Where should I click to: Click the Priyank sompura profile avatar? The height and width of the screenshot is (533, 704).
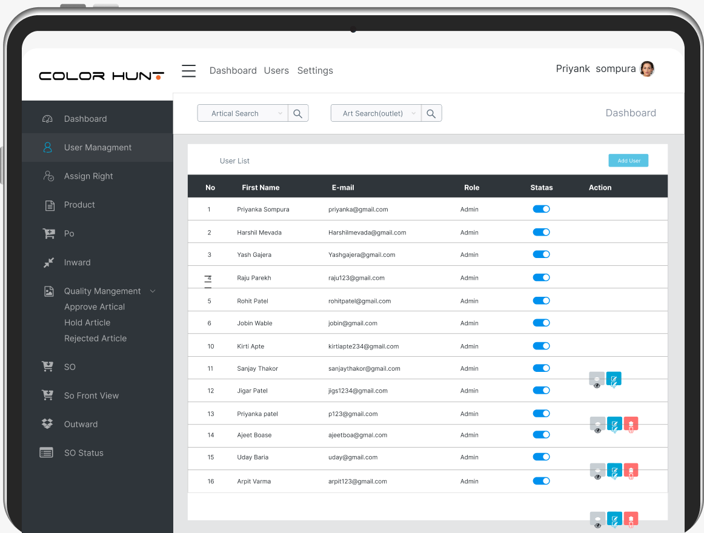pyautogui.click(x=647, y=69)
